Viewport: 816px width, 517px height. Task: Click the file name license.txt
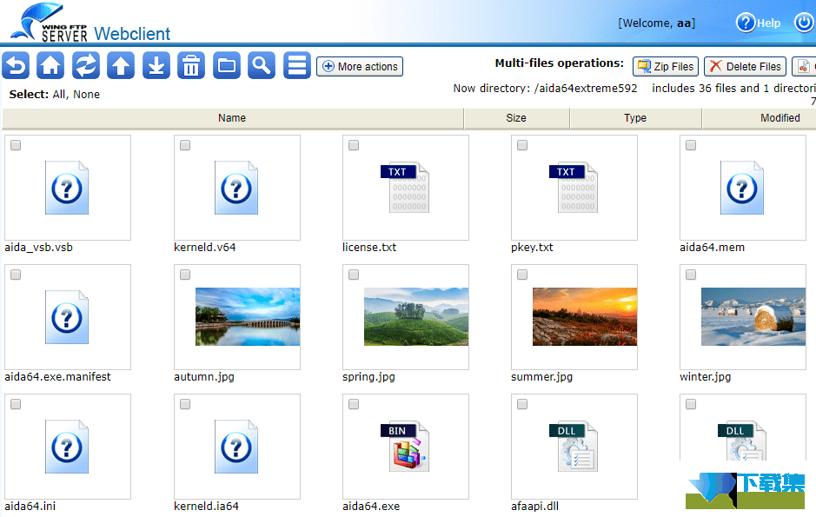[369, 248]
